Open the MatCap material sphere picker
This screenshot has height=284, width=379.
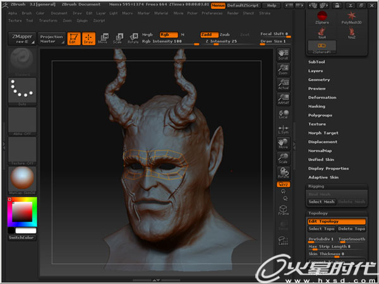click(x=22, y=180)
